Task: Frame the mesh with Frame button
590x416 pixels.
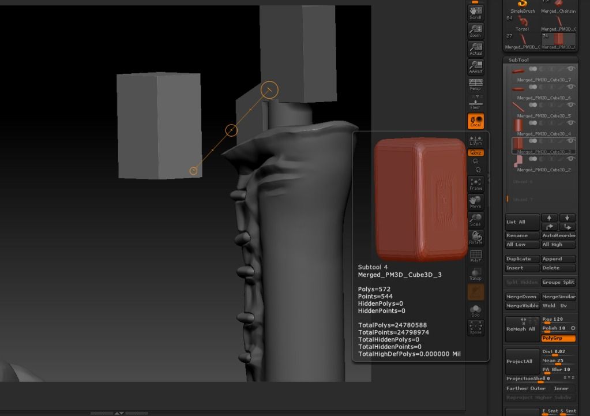Action: point(475,184)
